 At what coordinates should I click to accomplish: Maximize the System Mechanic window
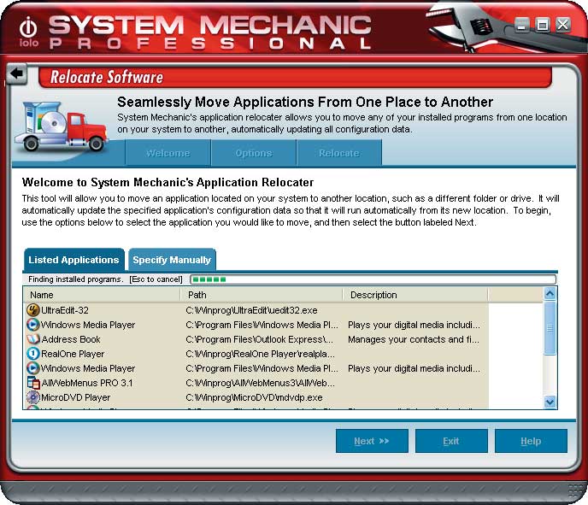coord(542,25)
